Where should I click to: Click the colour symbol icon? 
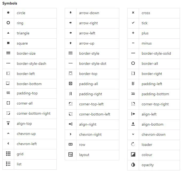click(133, 154)
